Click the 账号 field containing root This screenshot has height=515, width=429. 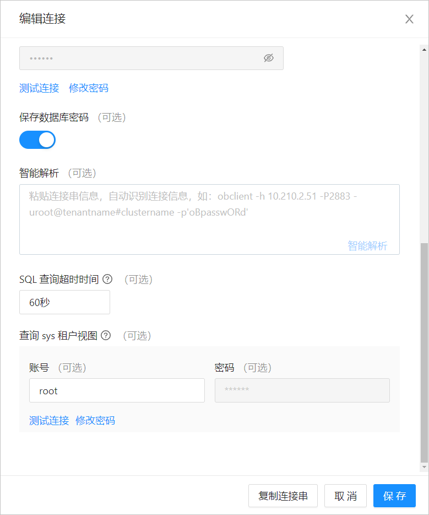coord(117,390)
